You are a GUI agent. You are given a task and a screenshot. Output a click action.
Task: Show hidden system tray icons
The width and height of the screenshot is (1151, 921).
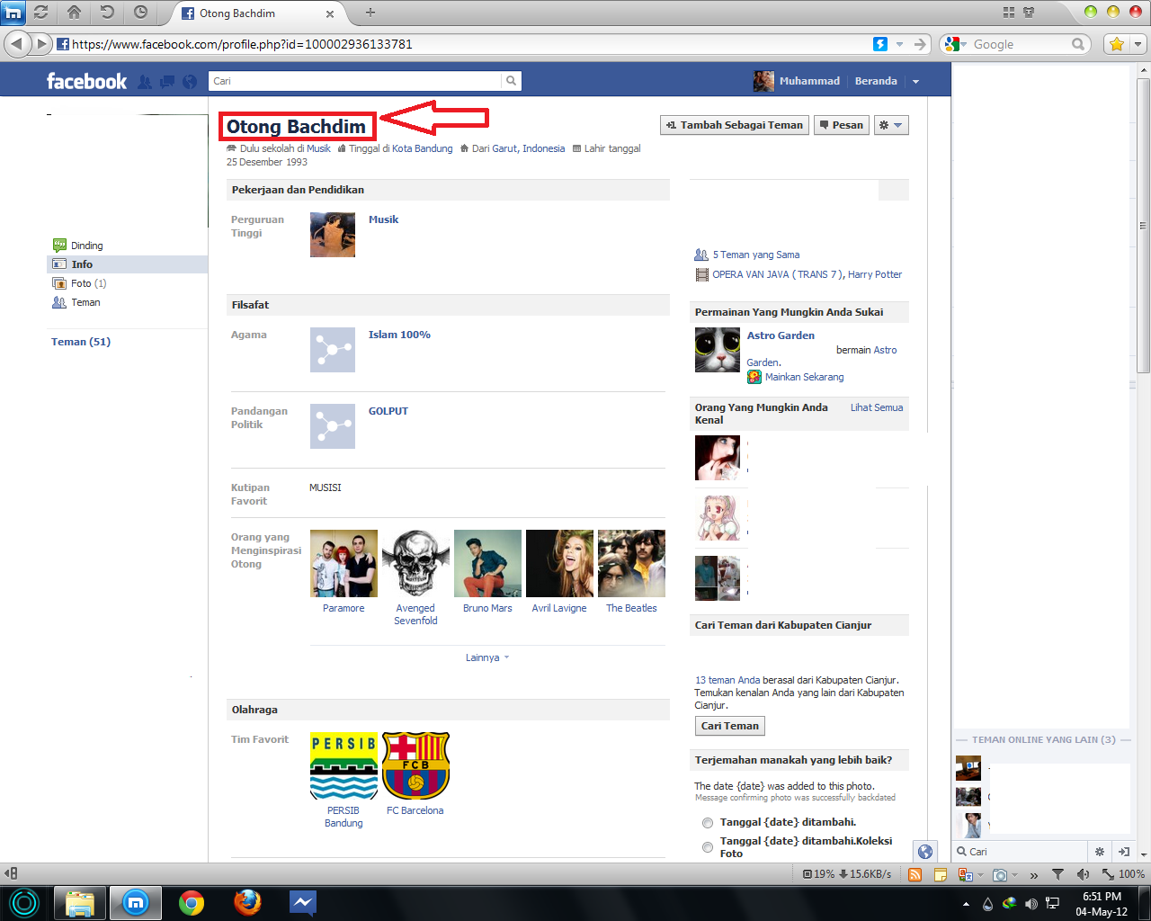[x=966, y=904]
